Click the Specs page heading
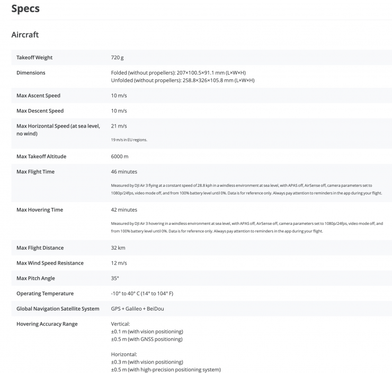This screenshot has width=392, height=373. (25, 9)
